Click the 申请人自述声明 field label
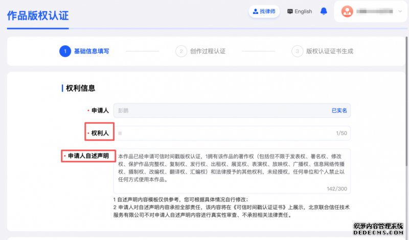 coord(88,155)
